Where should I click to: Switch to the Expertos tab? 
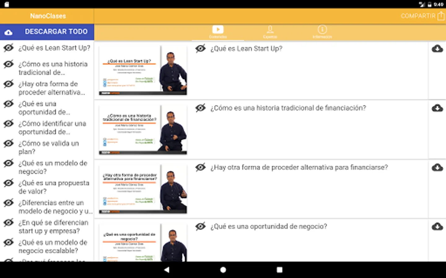point(270,32)
